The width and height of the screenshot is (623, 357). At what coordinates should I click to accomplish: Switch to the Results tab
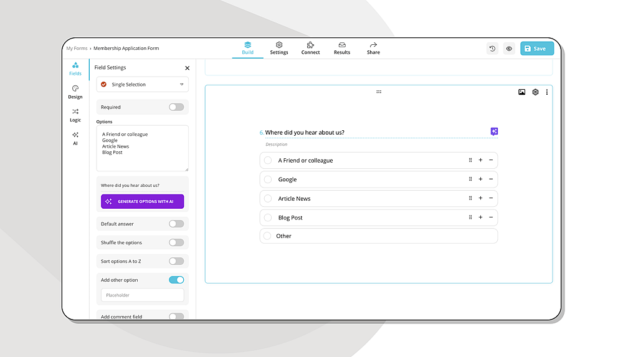[341, 48]
